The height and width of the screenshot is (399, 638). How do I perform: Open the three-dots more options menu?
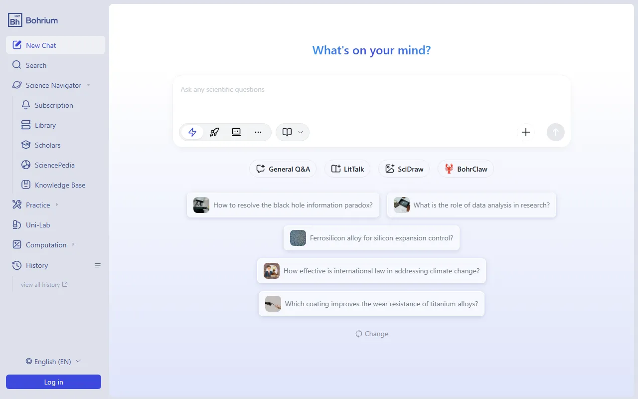pyautogui.click(x=258, y=132)
